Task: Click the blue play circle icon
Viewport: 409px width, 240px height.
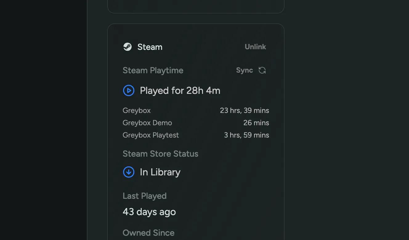Action: point(129,90)
